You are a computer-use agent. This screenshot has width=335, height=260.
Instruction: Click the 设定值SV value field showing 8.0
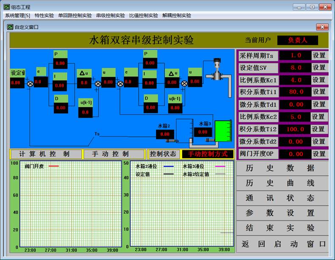[296, 68]
